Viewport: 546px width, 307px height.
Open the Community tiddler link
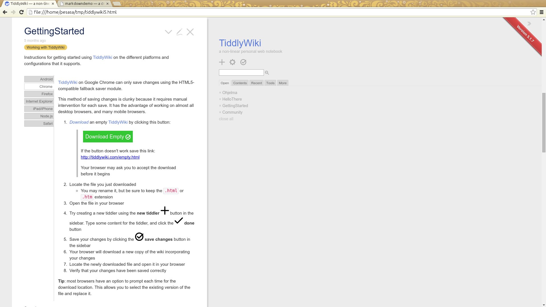[x=232, y=112]
